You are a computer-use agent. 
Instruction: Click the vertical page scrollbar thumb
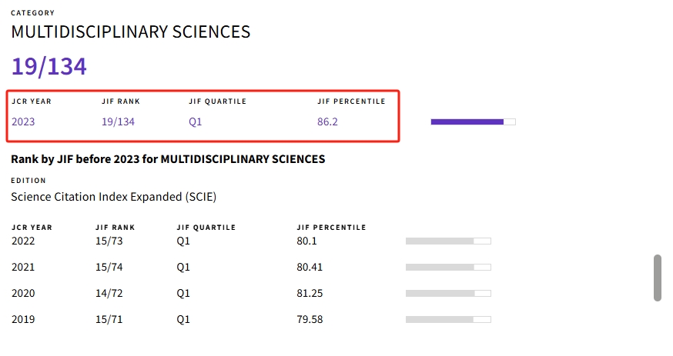(x=657, y=278)
